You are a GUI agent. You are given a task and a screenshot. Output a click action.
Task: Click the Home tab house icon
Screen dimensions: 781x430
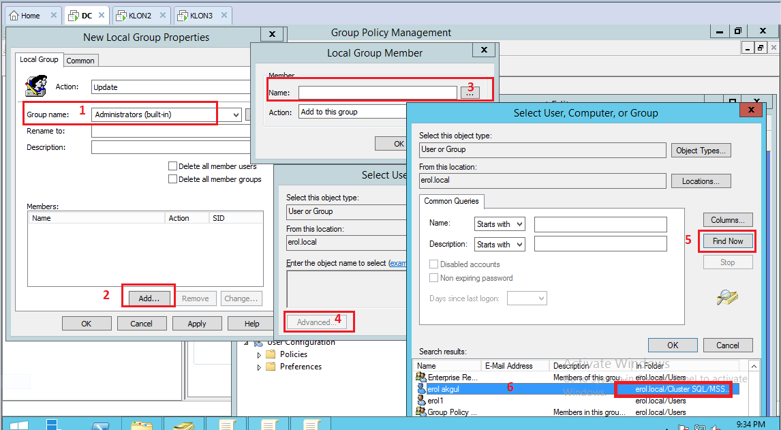point(14,16)
